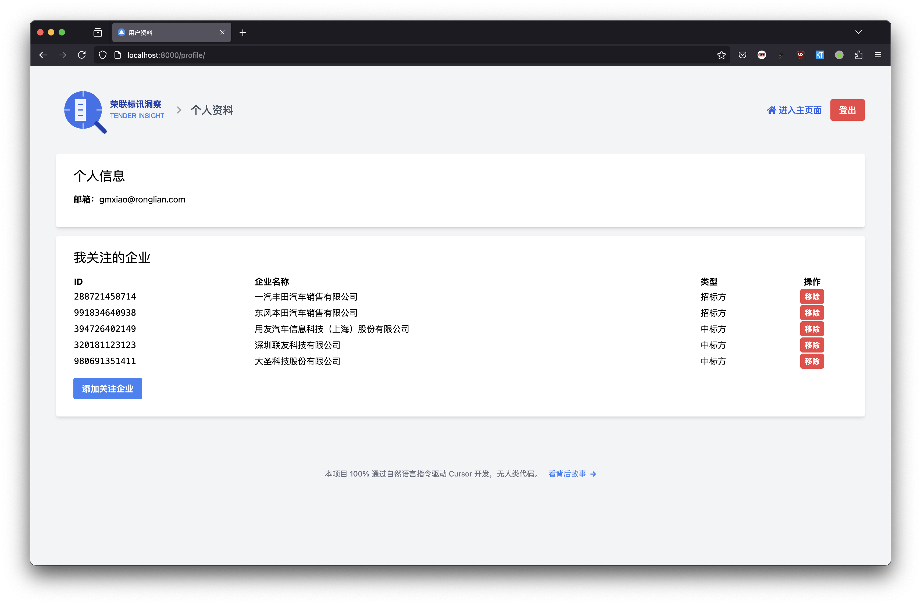Open the KT extension icon

tap(820, 55)
